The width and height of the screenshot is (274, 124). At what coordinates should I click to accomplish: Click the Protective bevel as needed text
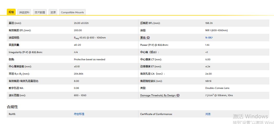point(89,60)
